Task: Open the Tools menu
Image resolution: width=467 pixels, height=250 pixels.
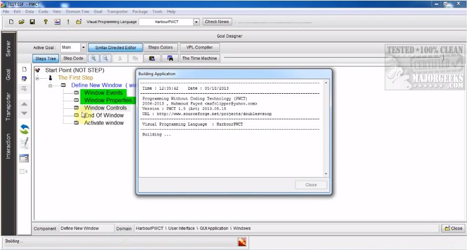Action: (x=157, y=12)
